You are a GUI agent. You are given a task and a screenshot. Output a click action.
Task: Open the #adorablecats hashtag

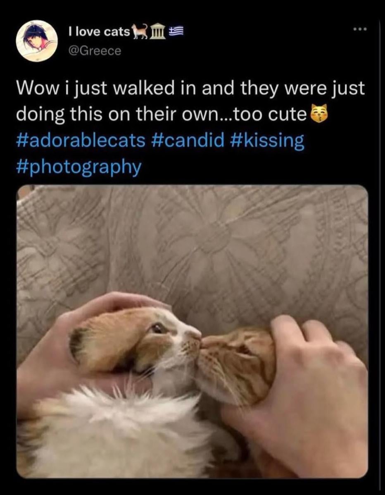pyautogui.click(x=81, y=141)
